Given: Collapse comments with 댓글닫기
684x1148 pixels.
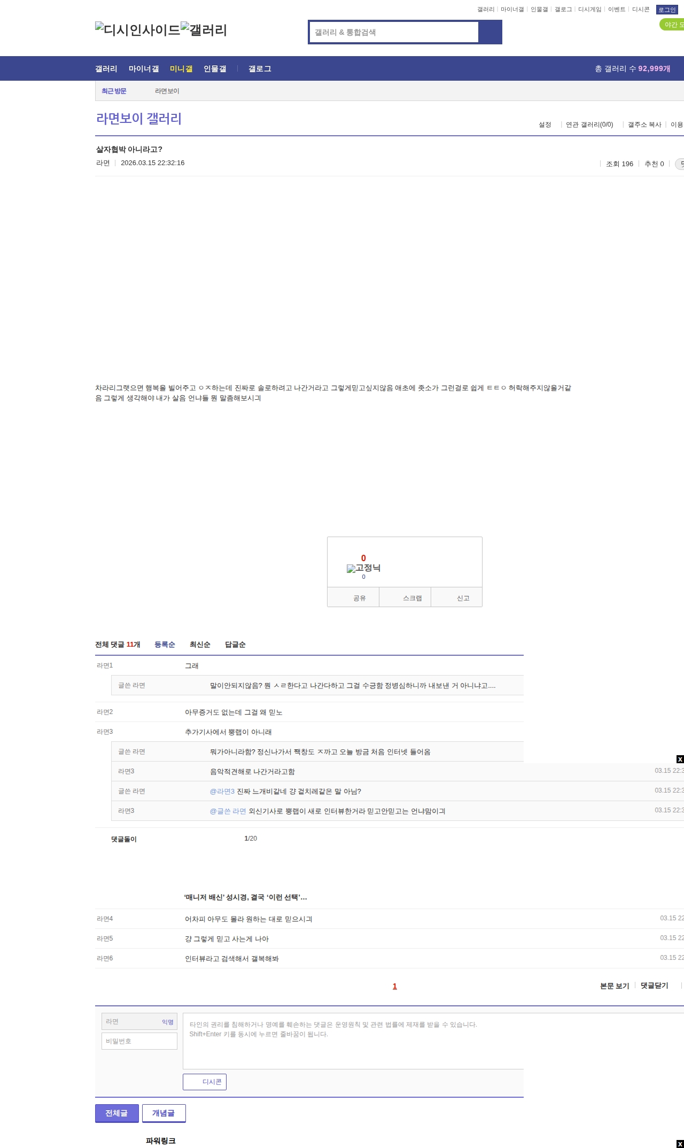Looking at the screenshot, I should coord(654,986).
